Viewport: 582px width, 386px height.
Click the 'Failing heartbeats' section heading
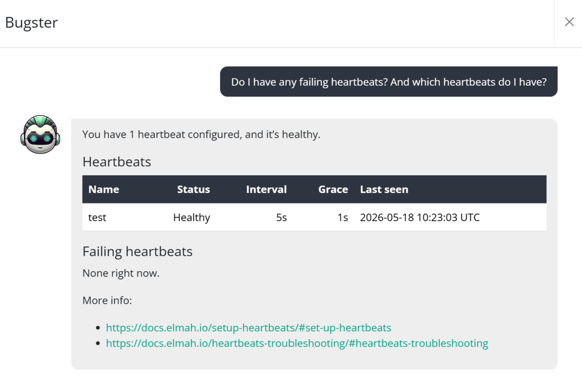point(137,251)
